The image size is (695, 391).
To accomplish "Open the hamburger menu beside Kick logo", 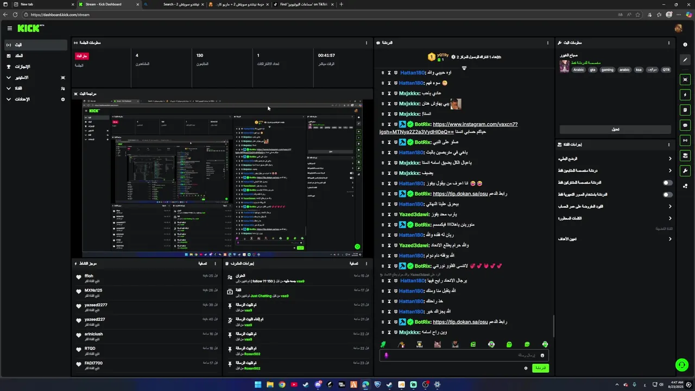I will [9, 28].
